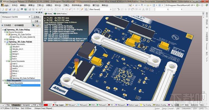Image resolution: width=209 pixels, height=110 pixels.
Task: Click the open device view icon
Action: pos(22,9)
